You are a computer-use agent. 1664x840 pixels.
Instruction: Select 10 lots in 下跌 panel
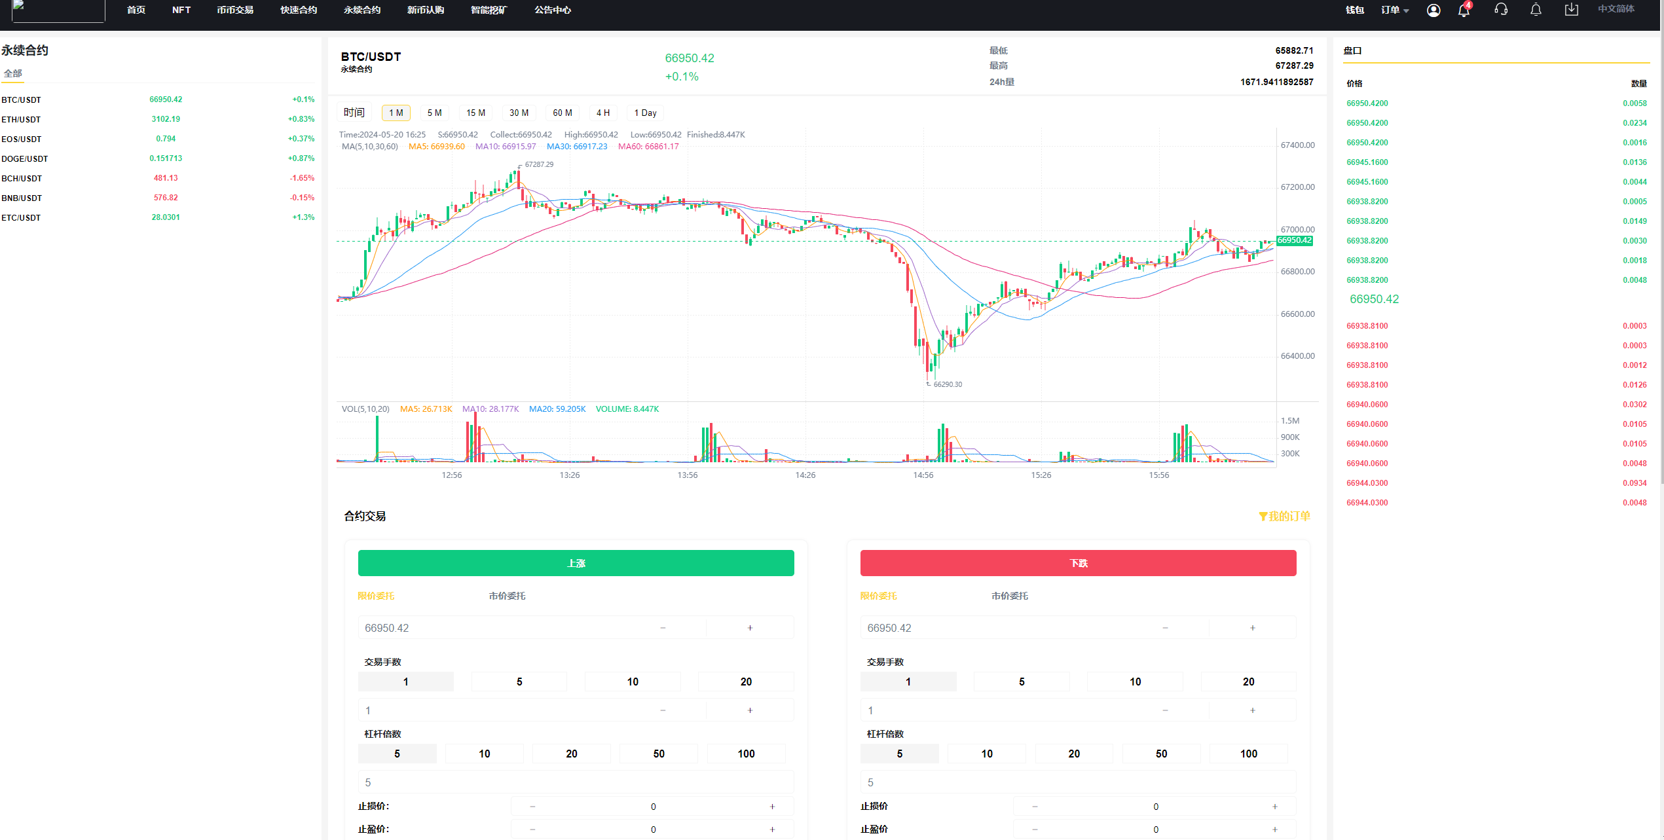1135,682
